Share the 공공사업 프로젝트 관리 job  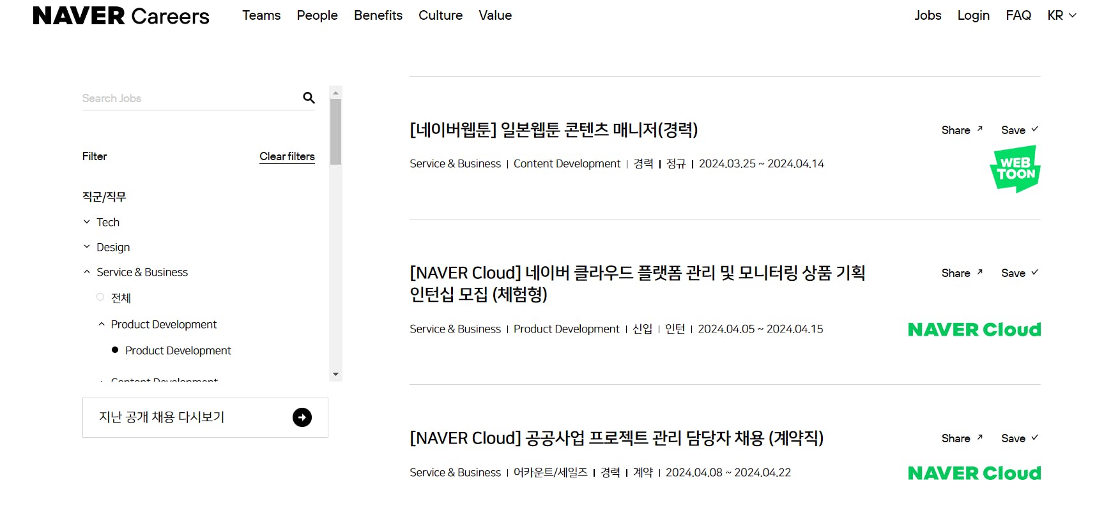pyautogui.click(x=962, y=438)
